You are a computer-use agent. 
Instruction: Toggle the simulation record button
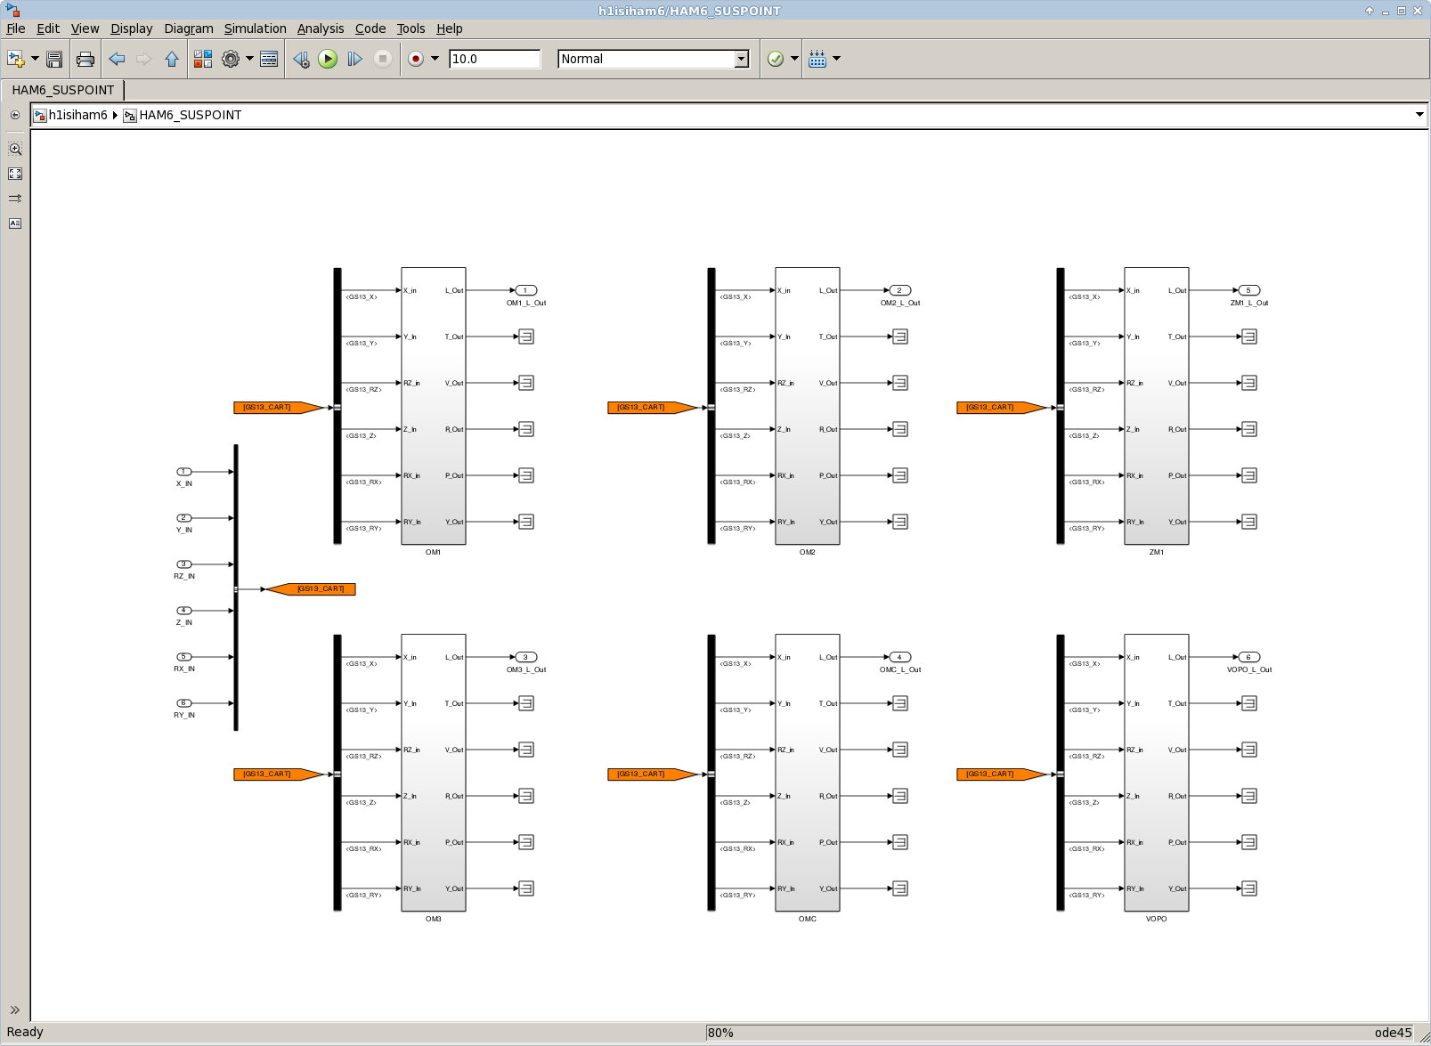click(415, 59)
